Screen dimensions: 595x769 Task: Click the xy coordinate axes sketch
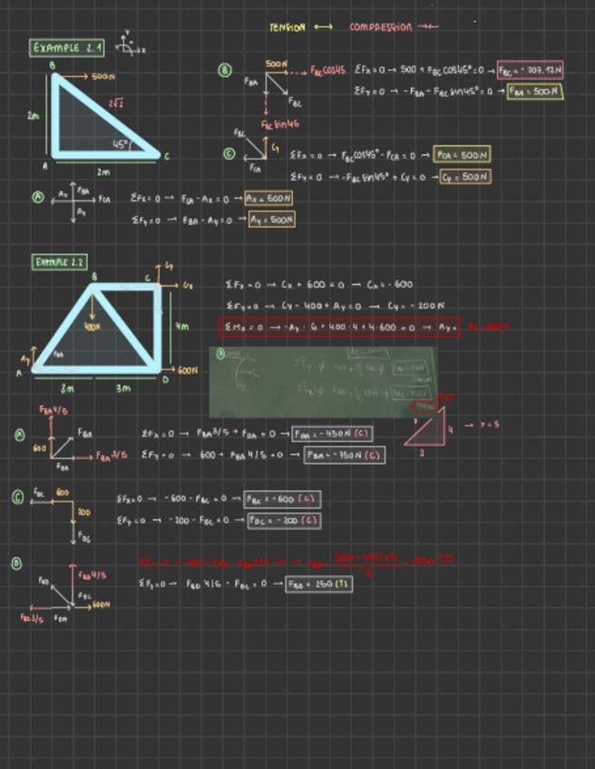130,44
